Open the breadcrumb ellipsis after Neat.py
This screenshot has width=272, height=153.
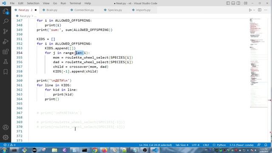pos(35,16)
